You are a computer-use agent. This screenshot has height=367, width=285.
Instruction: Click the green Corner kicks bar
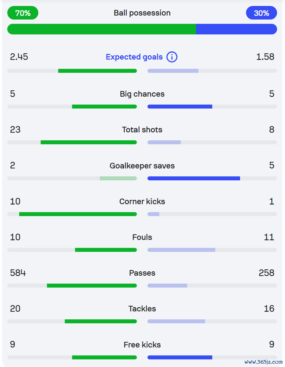pyautogui.click(x=78, y=214)
